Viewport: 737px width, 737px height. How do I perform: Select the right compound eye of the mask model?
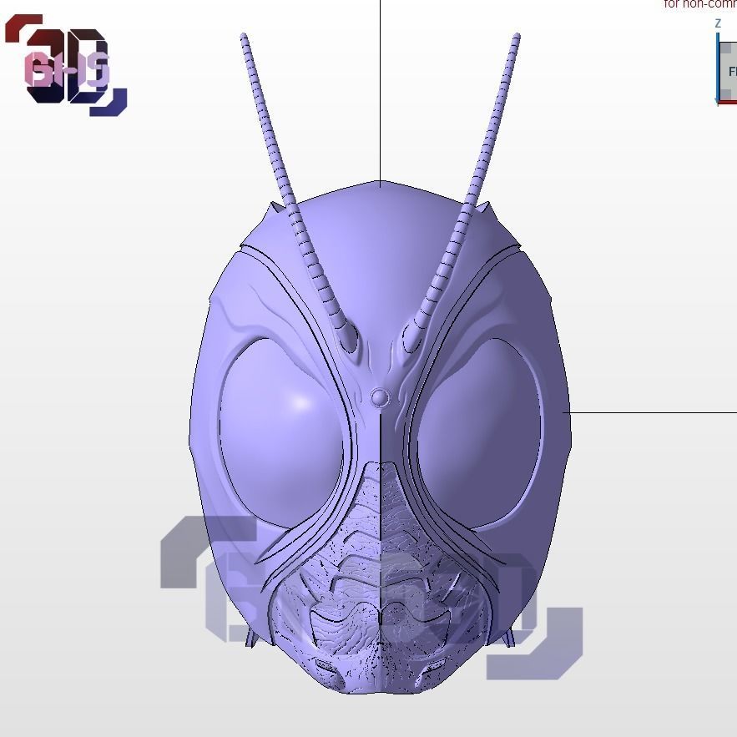coord(479,432)
